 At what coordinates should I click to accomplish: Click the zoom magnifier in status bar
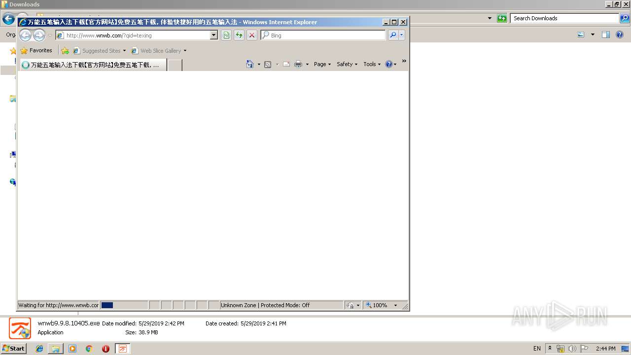368,305
